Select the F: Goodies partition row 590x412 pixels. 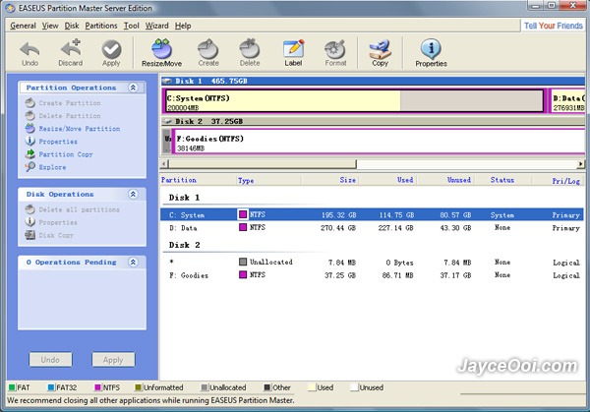[x=372, y=275]
